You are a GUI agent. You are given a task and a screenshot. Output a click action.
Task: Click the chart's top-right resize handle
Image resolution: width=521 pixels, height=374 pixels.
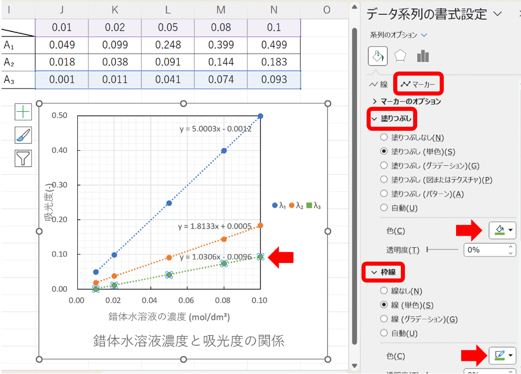328,104
